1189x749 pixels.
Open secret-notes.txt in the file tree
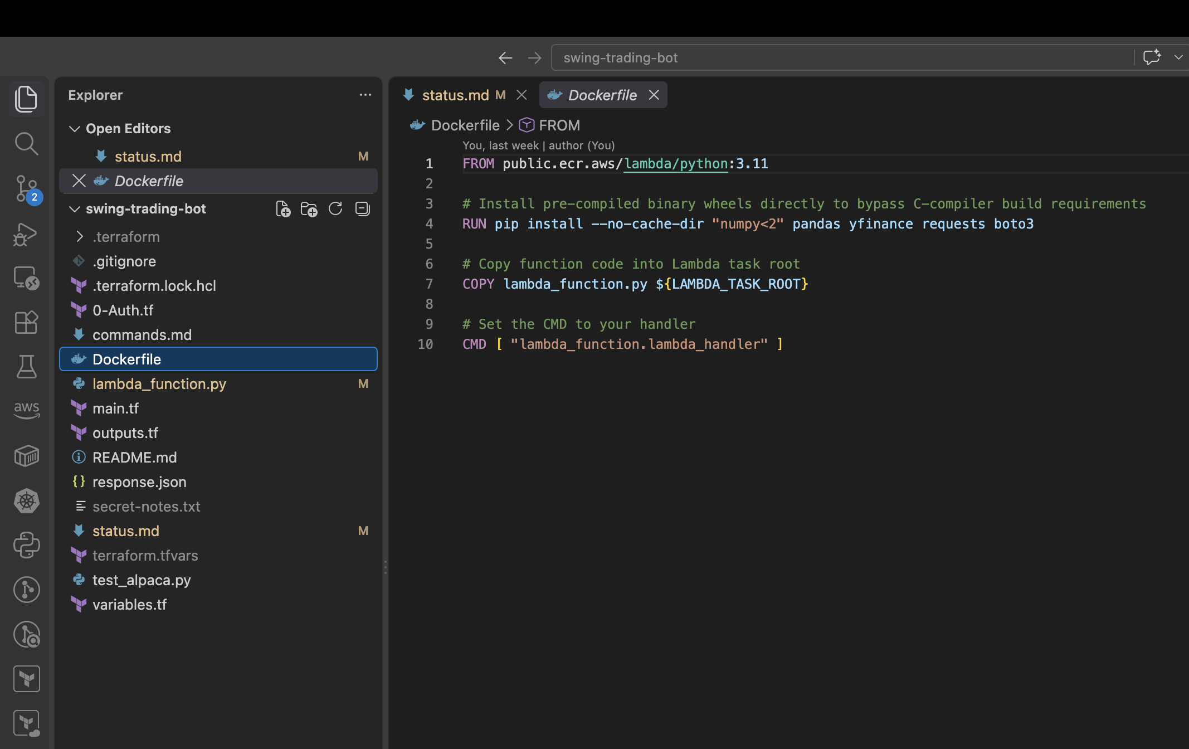pos(218,507)
